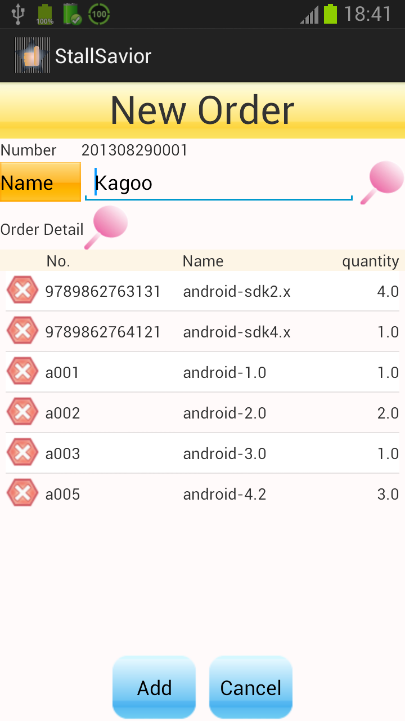Tap the 18:41 clock
The image size is (405, 721).
click(368, 14)
